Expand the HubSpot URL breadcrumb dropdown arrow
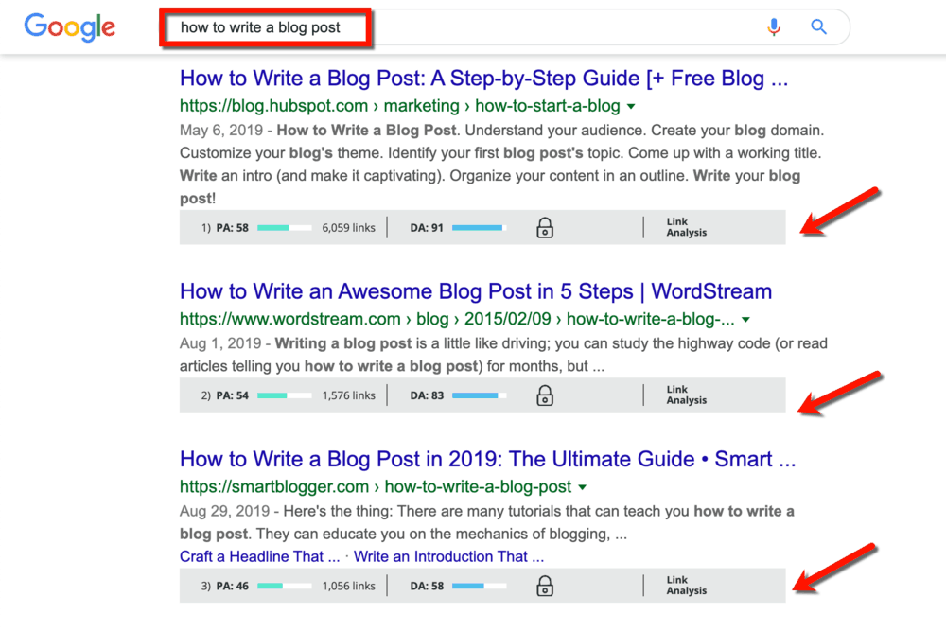This screenshot has width=946, height=632. click(630, 106)
